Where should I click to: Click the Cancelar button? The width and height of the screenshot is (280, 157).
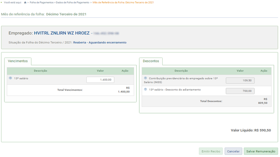[233, 151]
